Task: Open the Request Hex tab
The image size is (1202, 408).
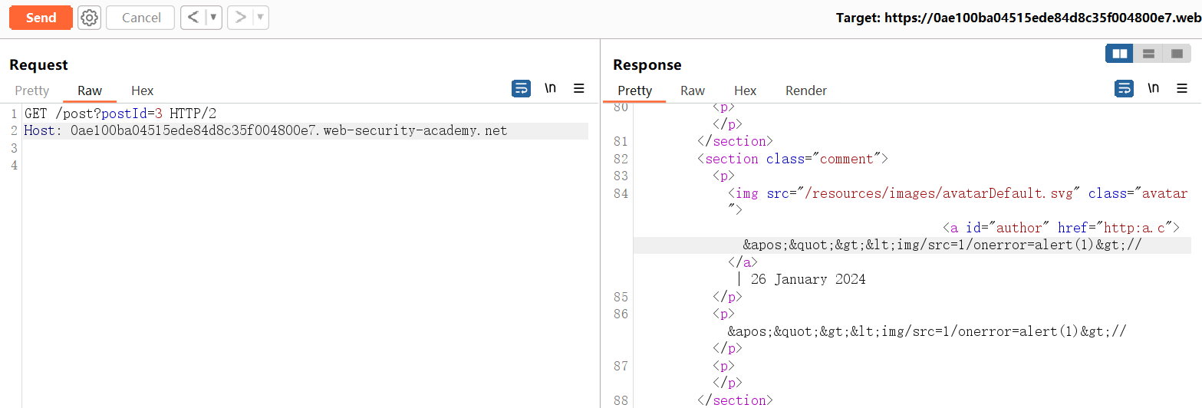Action: (x=143, y=90)
